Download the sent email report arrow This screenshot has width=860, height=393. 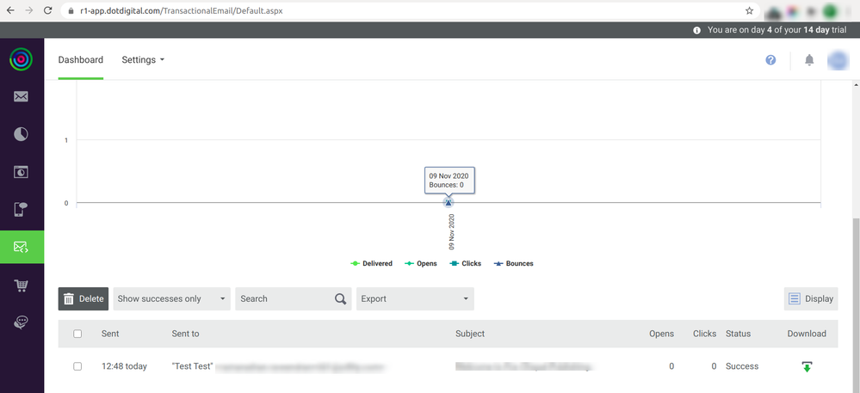click(807, 366)
